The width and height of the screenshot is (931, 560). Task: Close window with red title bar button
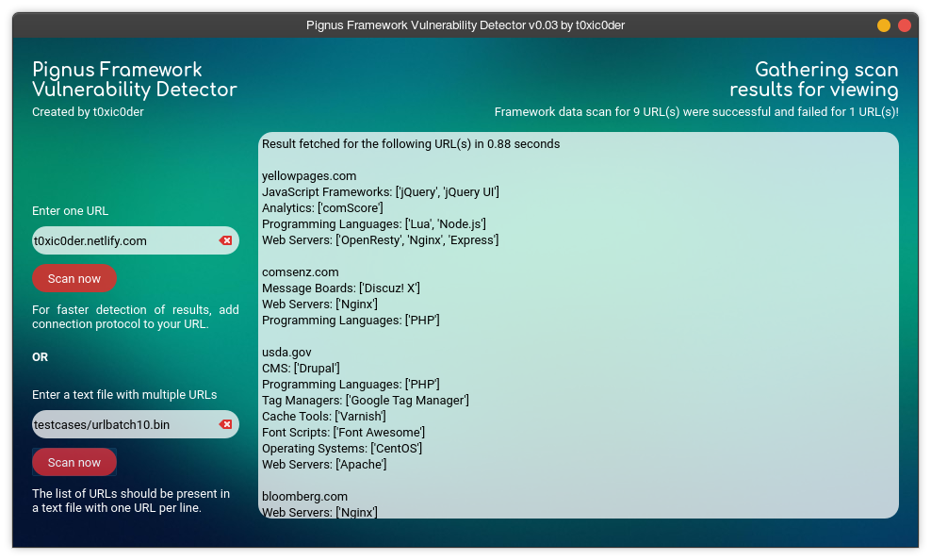(905, 25)
